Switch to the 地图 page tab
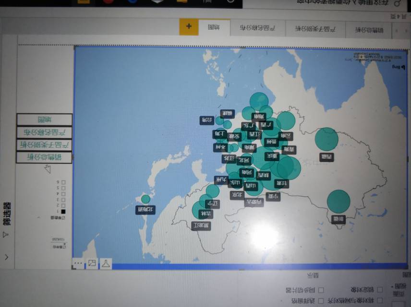Image resolution: width=411 pixels, height=307 pixels. tap(214, 27)
